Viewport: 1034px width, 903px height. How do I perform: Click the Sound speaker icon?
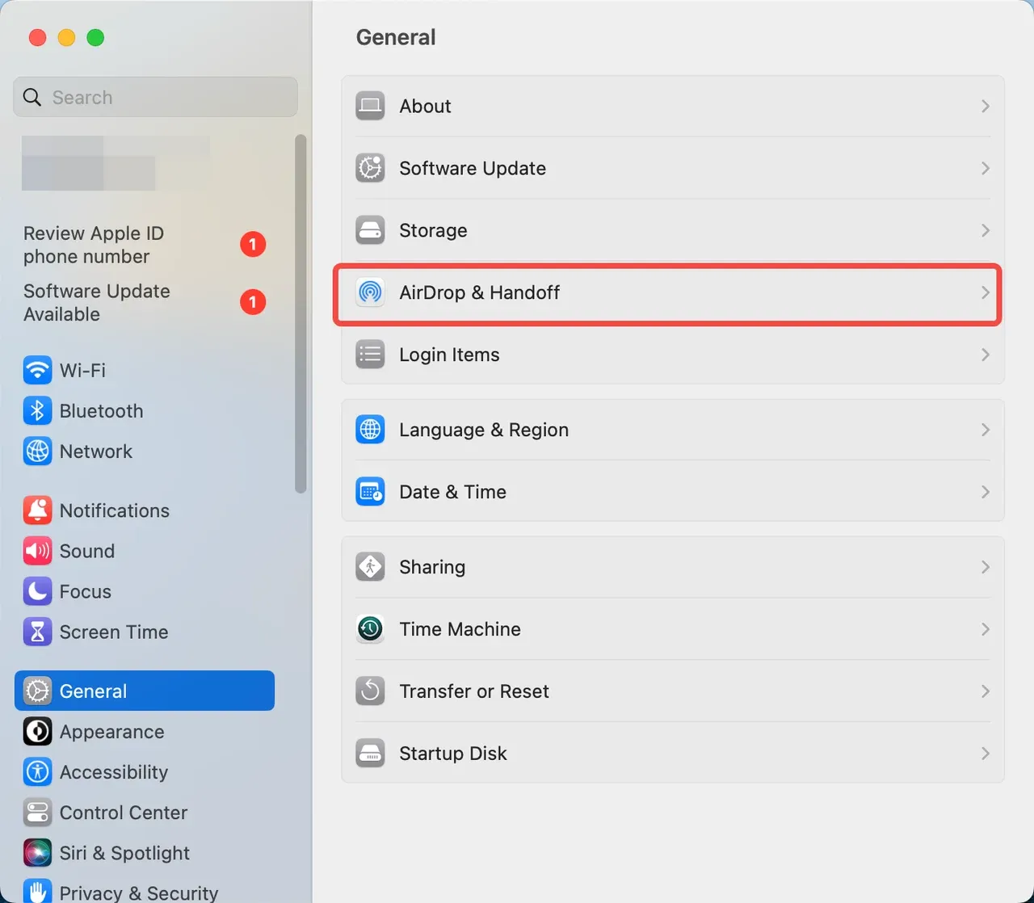37,551
